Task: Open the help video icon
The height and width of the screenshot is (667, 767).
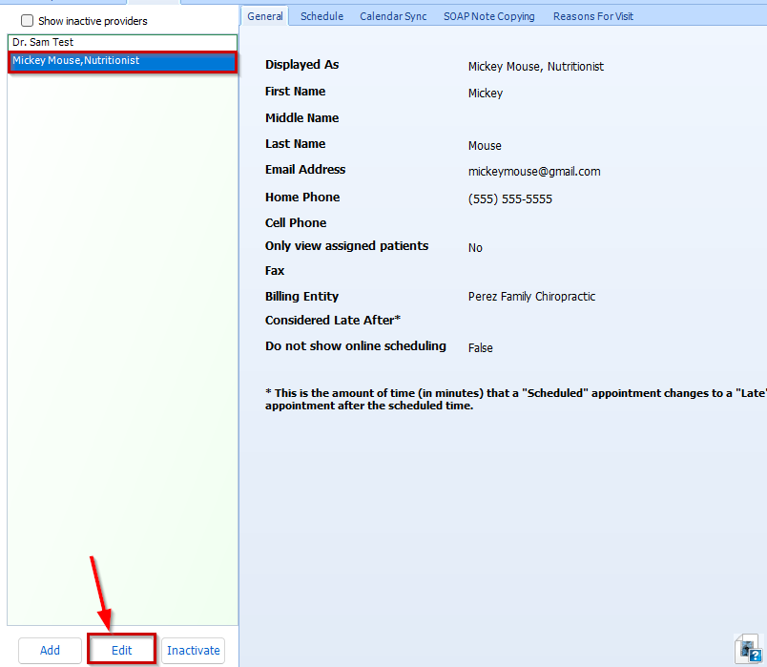Action: point(748,649)
